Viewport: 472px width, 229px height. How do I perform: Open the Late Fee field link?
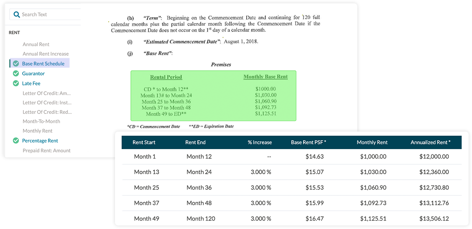click(31, 83)
